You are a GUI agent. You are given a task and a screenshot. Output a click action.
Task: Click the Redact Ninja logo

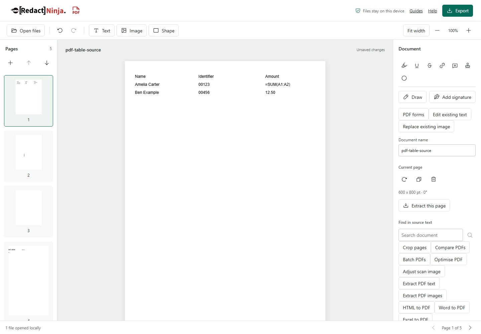click(x=38, y=11)
